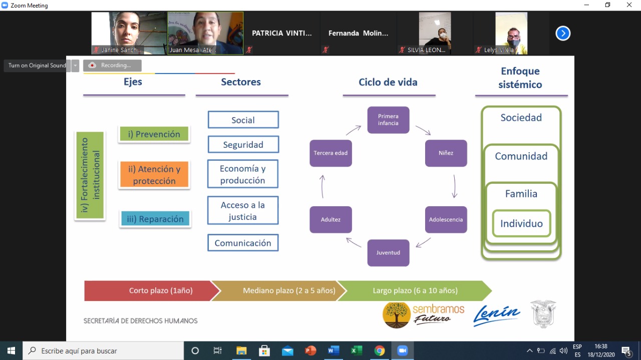
Task: Click the sembramos Futuro logo
Action: [424, 315]
